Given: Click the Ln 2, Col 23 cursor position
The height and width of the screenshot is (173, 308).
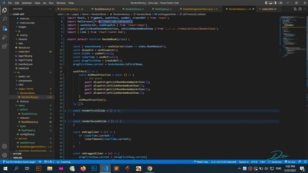Looking at the screenshot, I should [x=223, y=162].
